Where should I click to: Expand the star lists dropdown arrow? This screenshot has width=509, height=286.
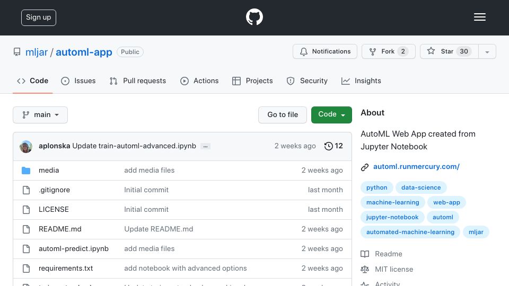pos(487,52)
